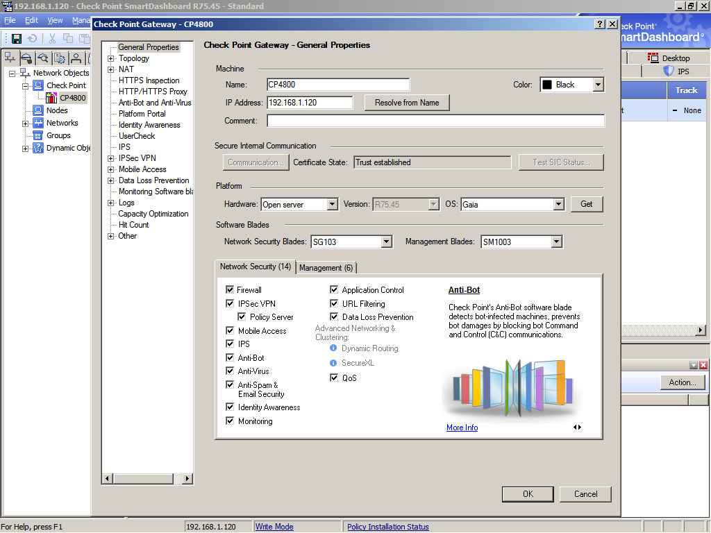Expand the Other tree node

point(110,236)
